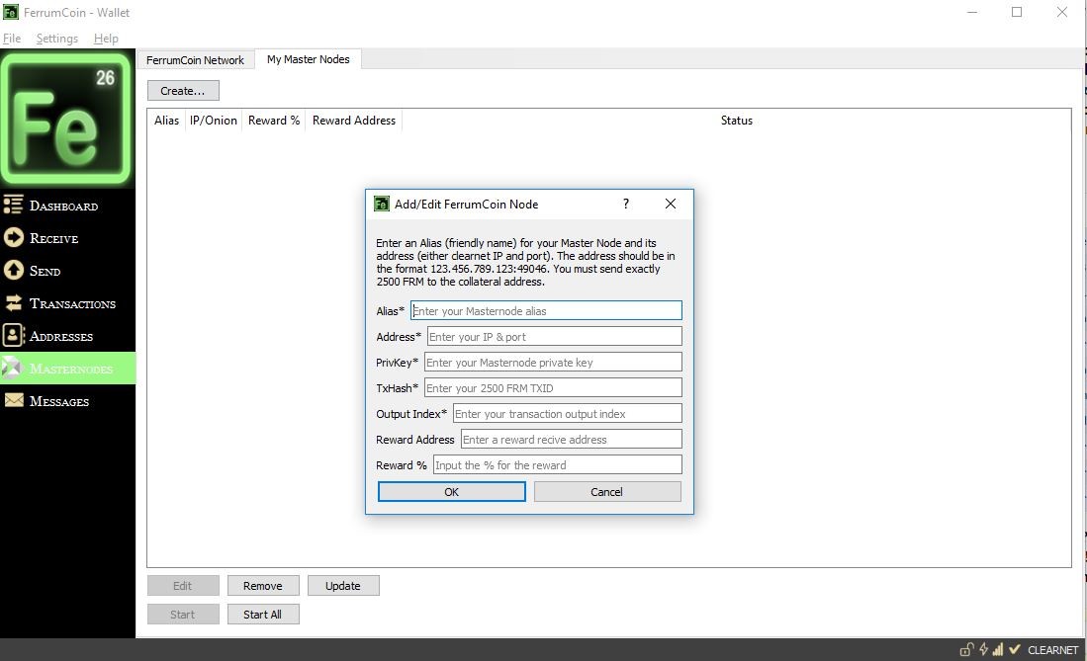Image resolution: width=1087 pixels, height=661 pixels.
Task: Click the Update button
Action: (343, 586)
